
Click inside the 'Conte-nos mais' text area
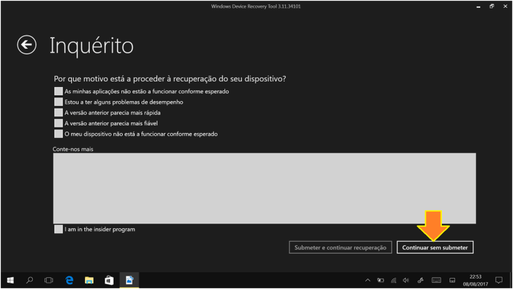click(x=264, y=188)
